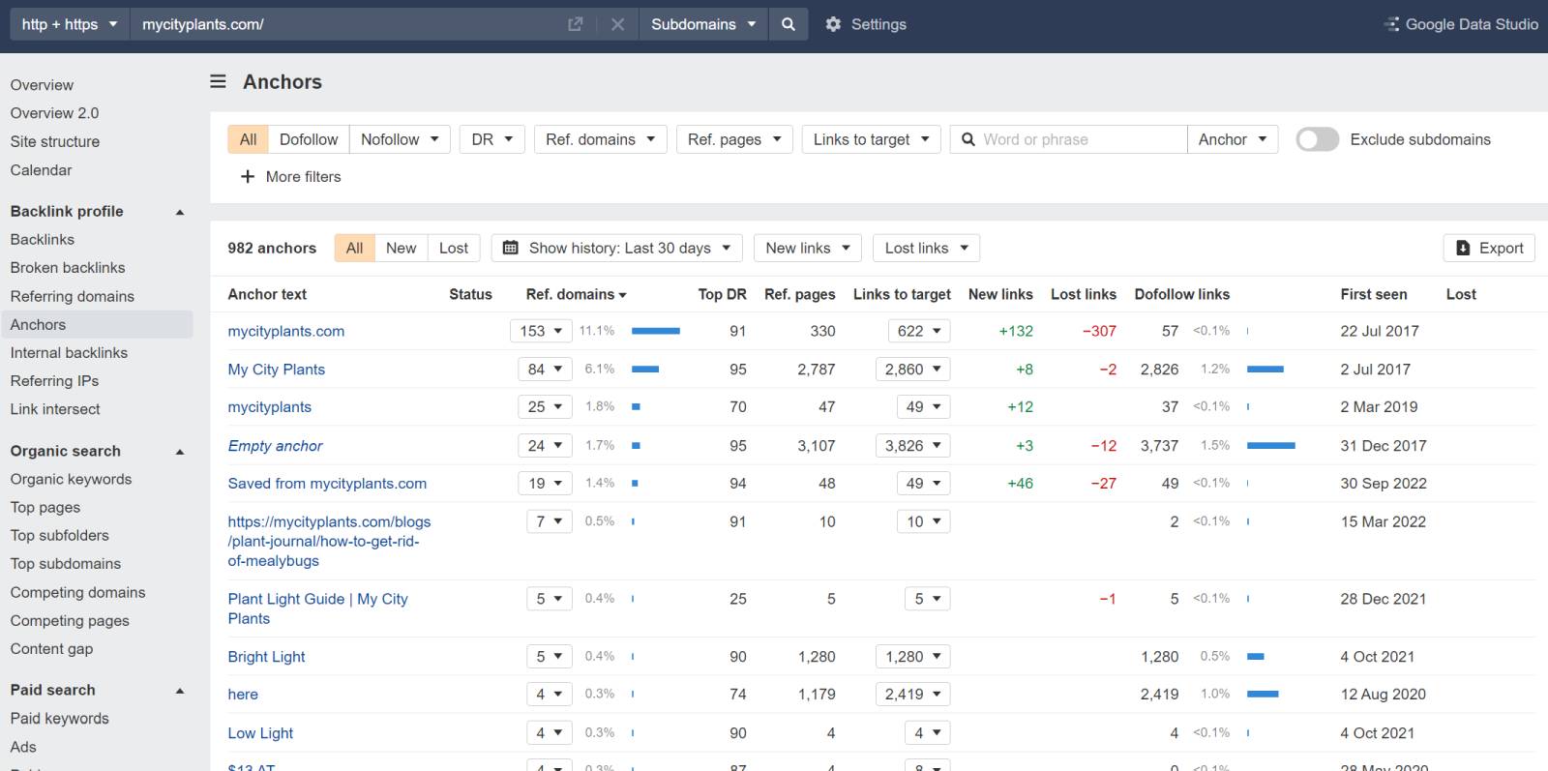Toggle Exclude subdomains switch
This screenshot has height=771, width=1548.
click(x=1317, y=139)
